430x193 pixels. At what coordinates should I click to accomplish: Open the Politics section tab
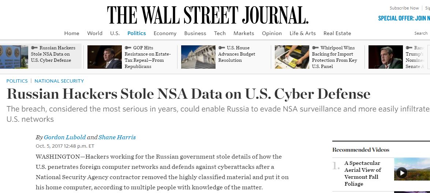coord(137,33)
